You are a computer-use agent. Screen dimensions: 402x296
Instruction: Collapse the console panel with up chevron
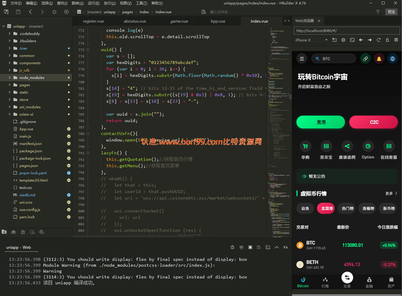click(277, 247)
